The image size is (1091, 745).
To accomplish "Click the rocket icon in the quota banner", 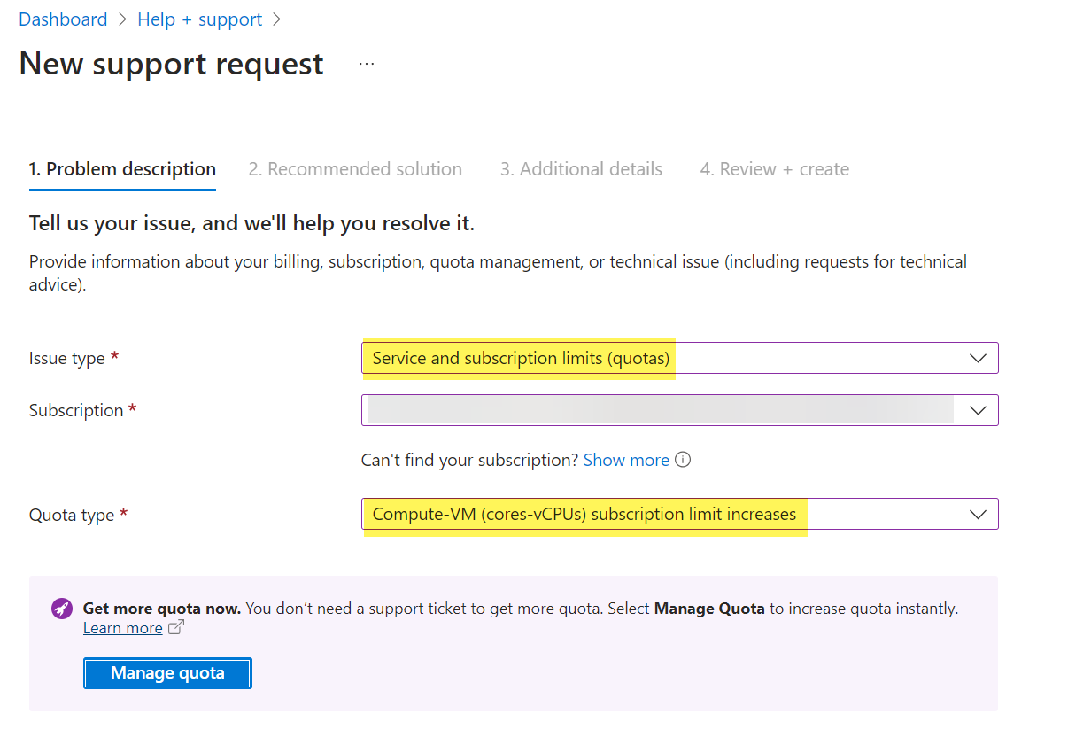I will (60, 608).
